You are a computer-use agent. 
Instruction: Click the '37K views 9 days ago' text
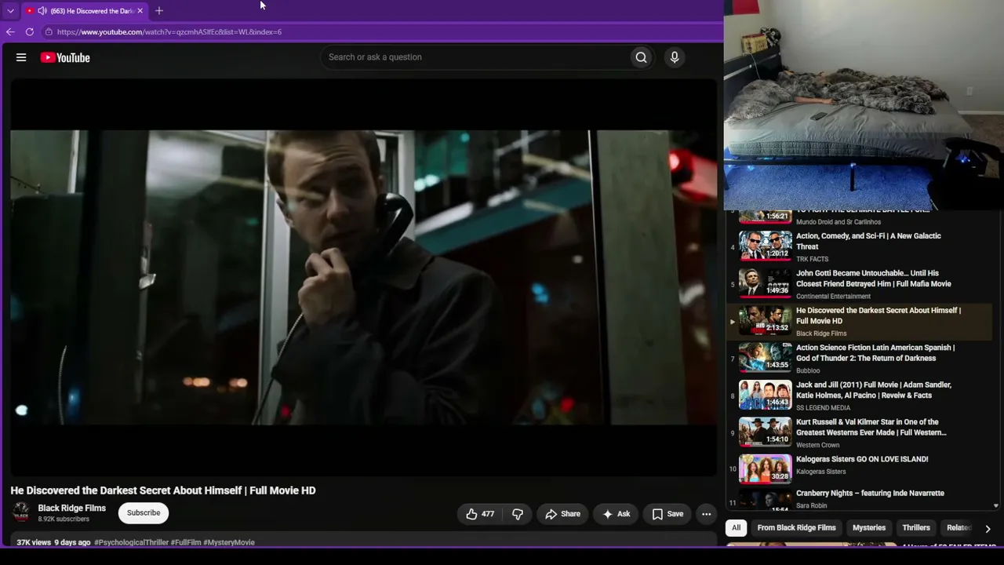click(53, 542)
